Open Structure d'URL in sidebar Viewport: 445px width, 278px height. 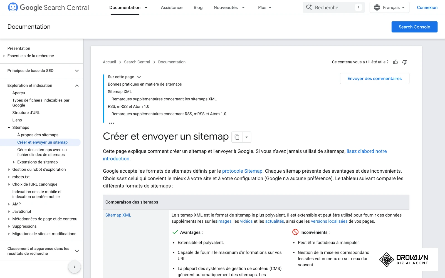[x=26, y=113]
